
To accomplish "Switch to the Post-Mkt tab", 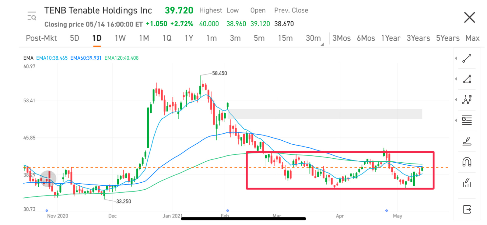I will (41, 38).
